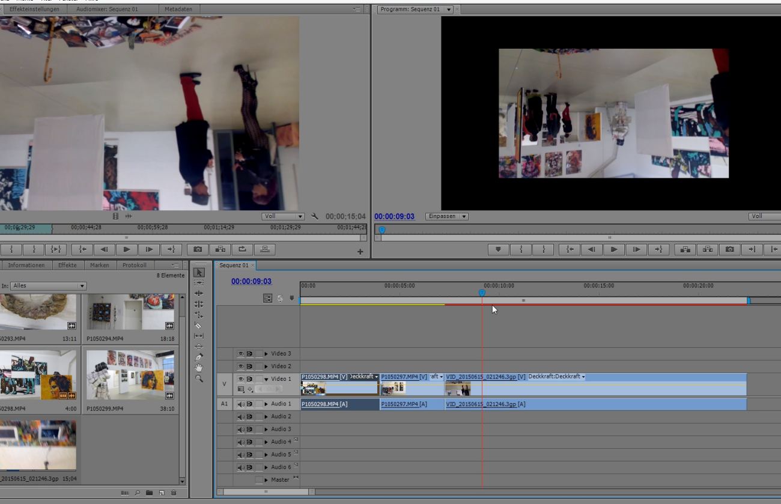This screenshot has width=781, height=504.
Task: Select the Slip tool
Action: pyautogui.click(x=199, y=336)
